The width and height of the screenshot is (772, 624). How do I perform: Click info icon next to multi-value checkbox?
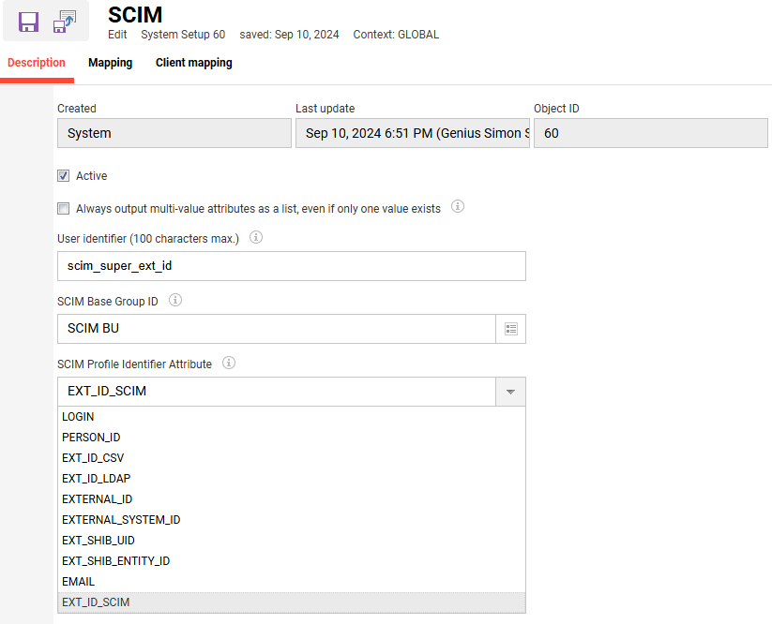(459, 207)
